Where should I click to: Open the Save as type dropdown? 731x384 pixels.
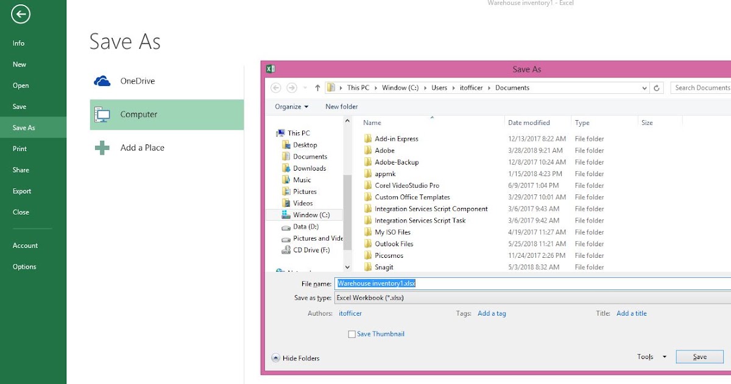point(532,298)
